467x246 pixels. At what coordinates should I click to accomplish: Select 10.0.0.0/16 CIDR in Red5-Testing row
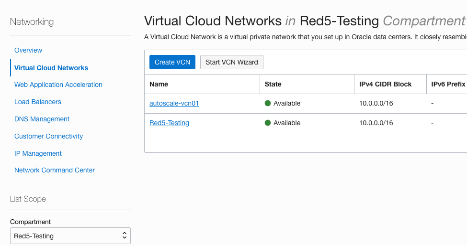pyautogui.click(x=376, y=123)
